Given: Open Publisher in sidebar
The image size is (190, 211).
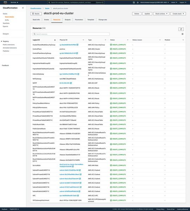Looking at the screenshot, I should click(x=6, y=51).
